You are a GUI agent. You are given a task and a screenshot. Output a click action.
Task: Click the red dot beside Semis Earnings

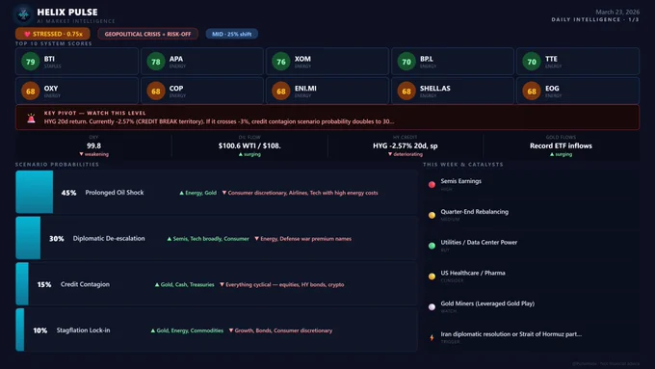(x=432, y=184)
